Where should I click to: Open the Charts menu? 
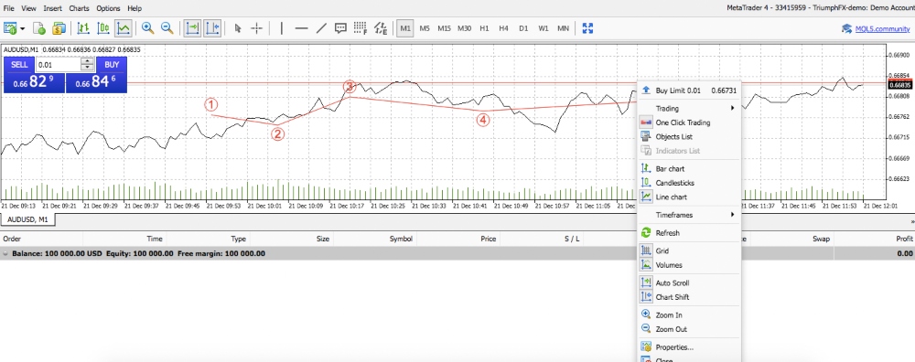pos(80,8)
